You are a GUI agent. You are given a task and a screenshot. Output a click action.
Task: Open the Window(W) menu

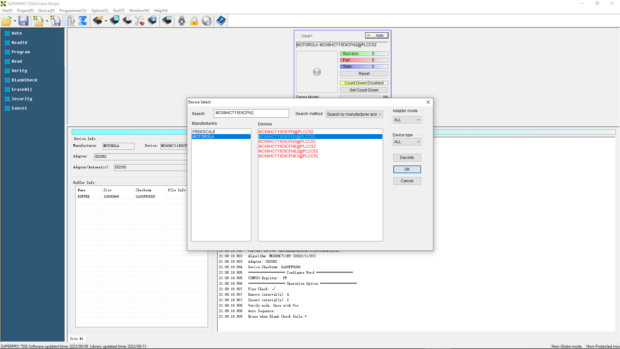click(139, 11)
